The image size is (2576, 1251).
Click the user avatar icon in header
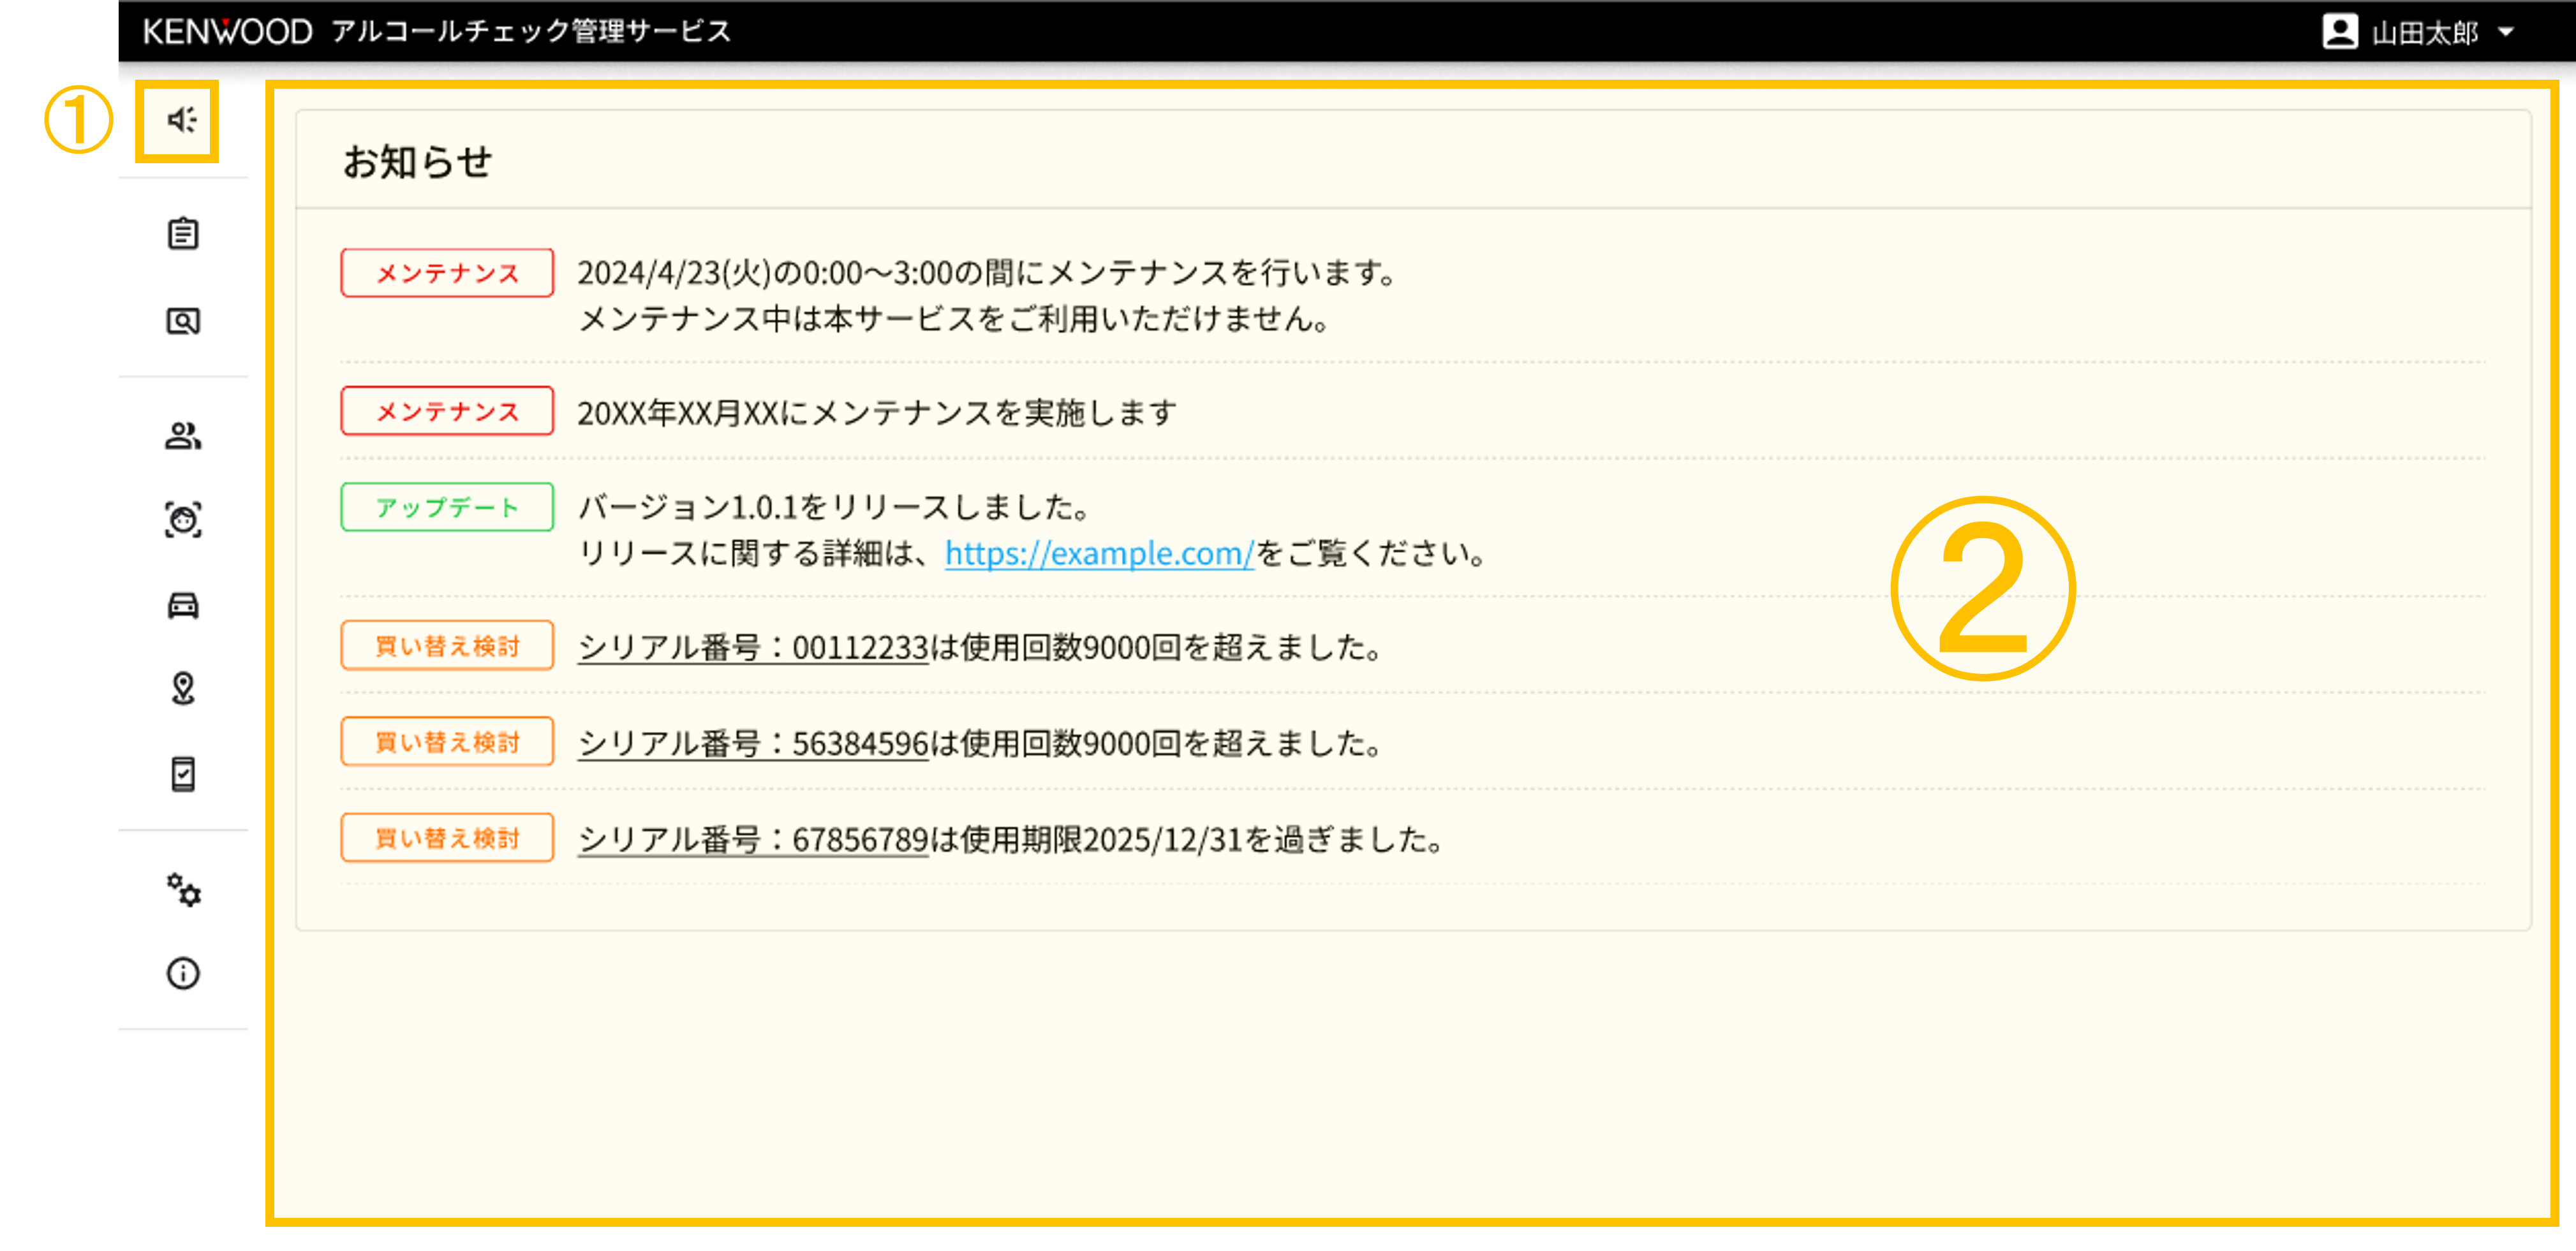[x=2339, y=32]
